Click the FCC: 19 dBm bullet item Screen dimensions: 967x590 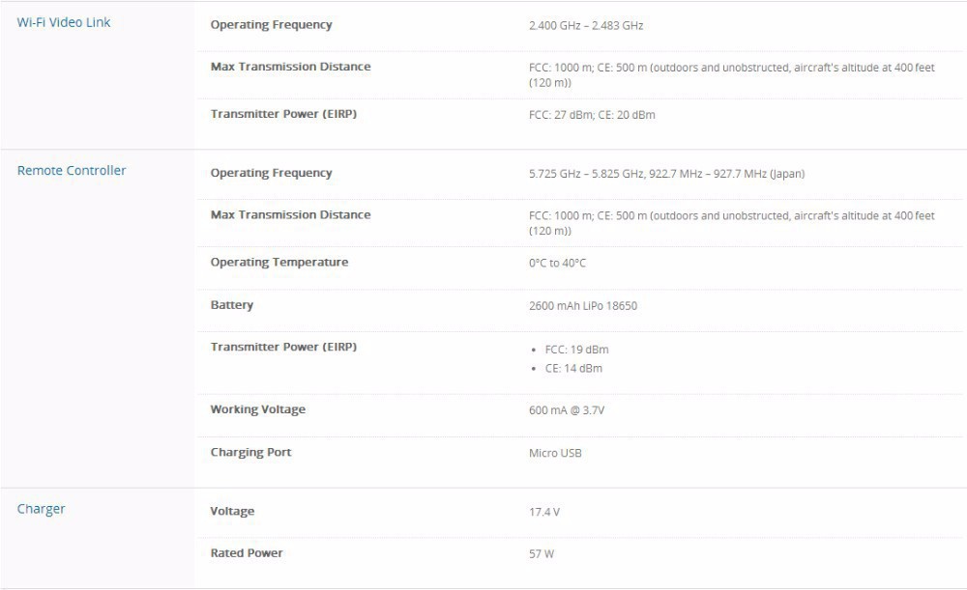tap(576, 350)
